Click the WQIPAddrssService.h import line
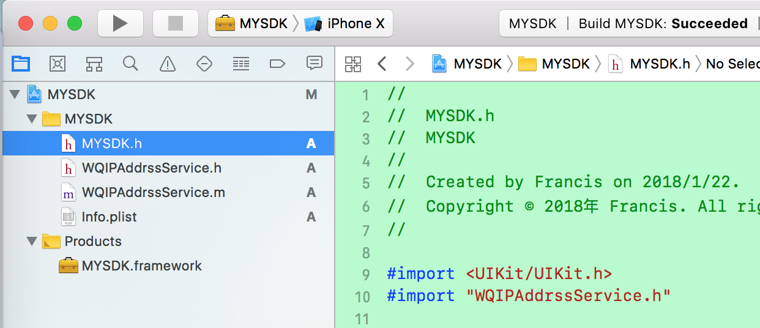Image resolution: width=760 pixels, height=328 pixels. [x=529, y=296]
